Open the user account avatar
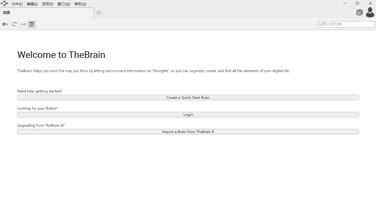376x208 pixels. pos(370,12)
